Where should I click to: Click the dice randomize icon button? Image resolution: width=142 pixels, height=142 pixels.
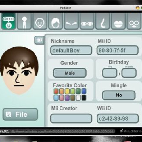[x=39, y=40]
